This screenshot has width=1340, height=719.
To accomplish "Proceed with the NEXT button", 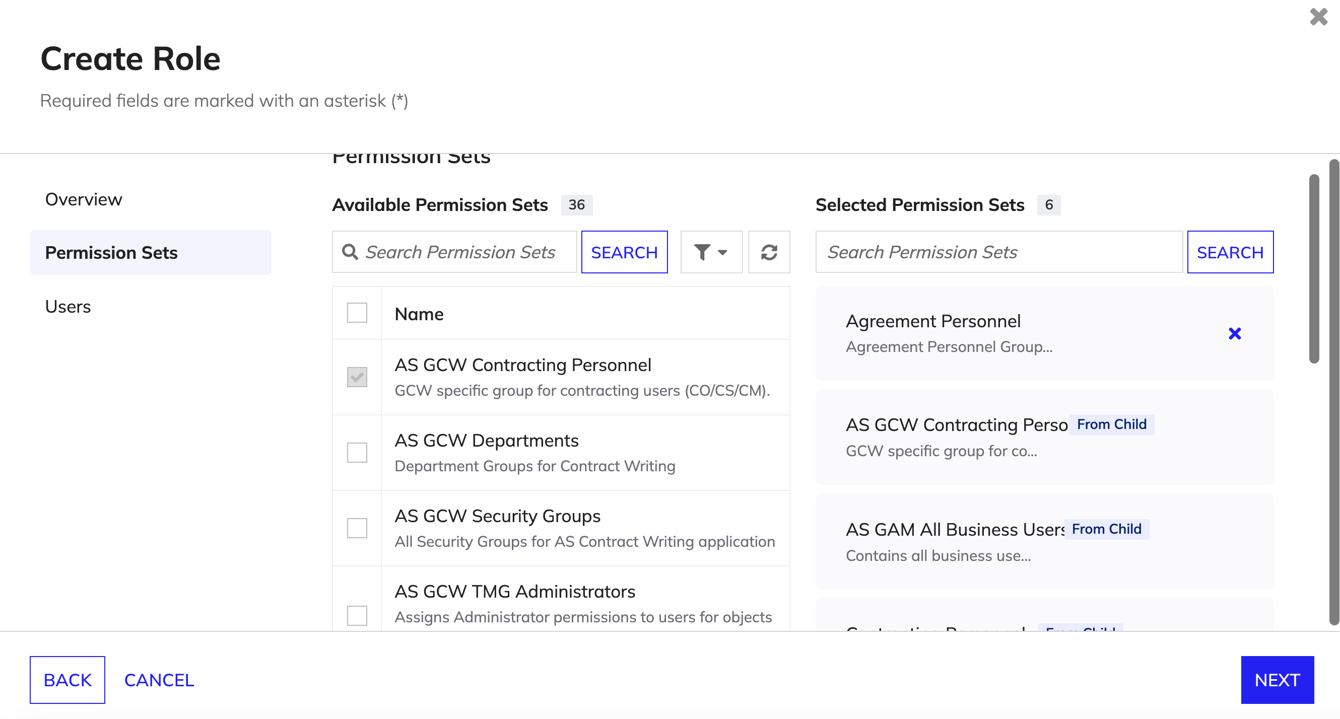I will (1277, 680).
